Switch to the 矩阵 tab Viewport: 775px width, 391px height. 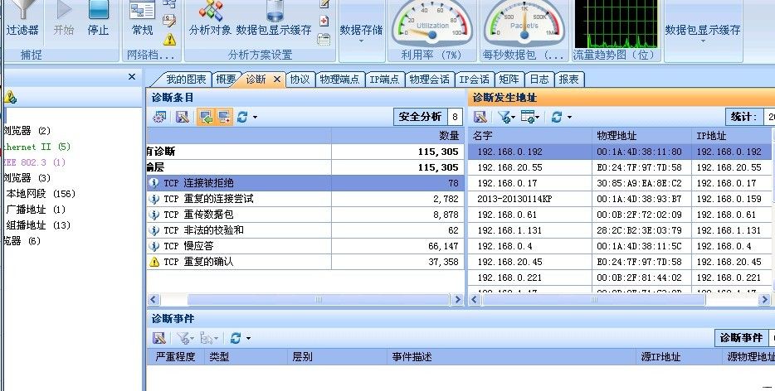click(x=509, y=79)
